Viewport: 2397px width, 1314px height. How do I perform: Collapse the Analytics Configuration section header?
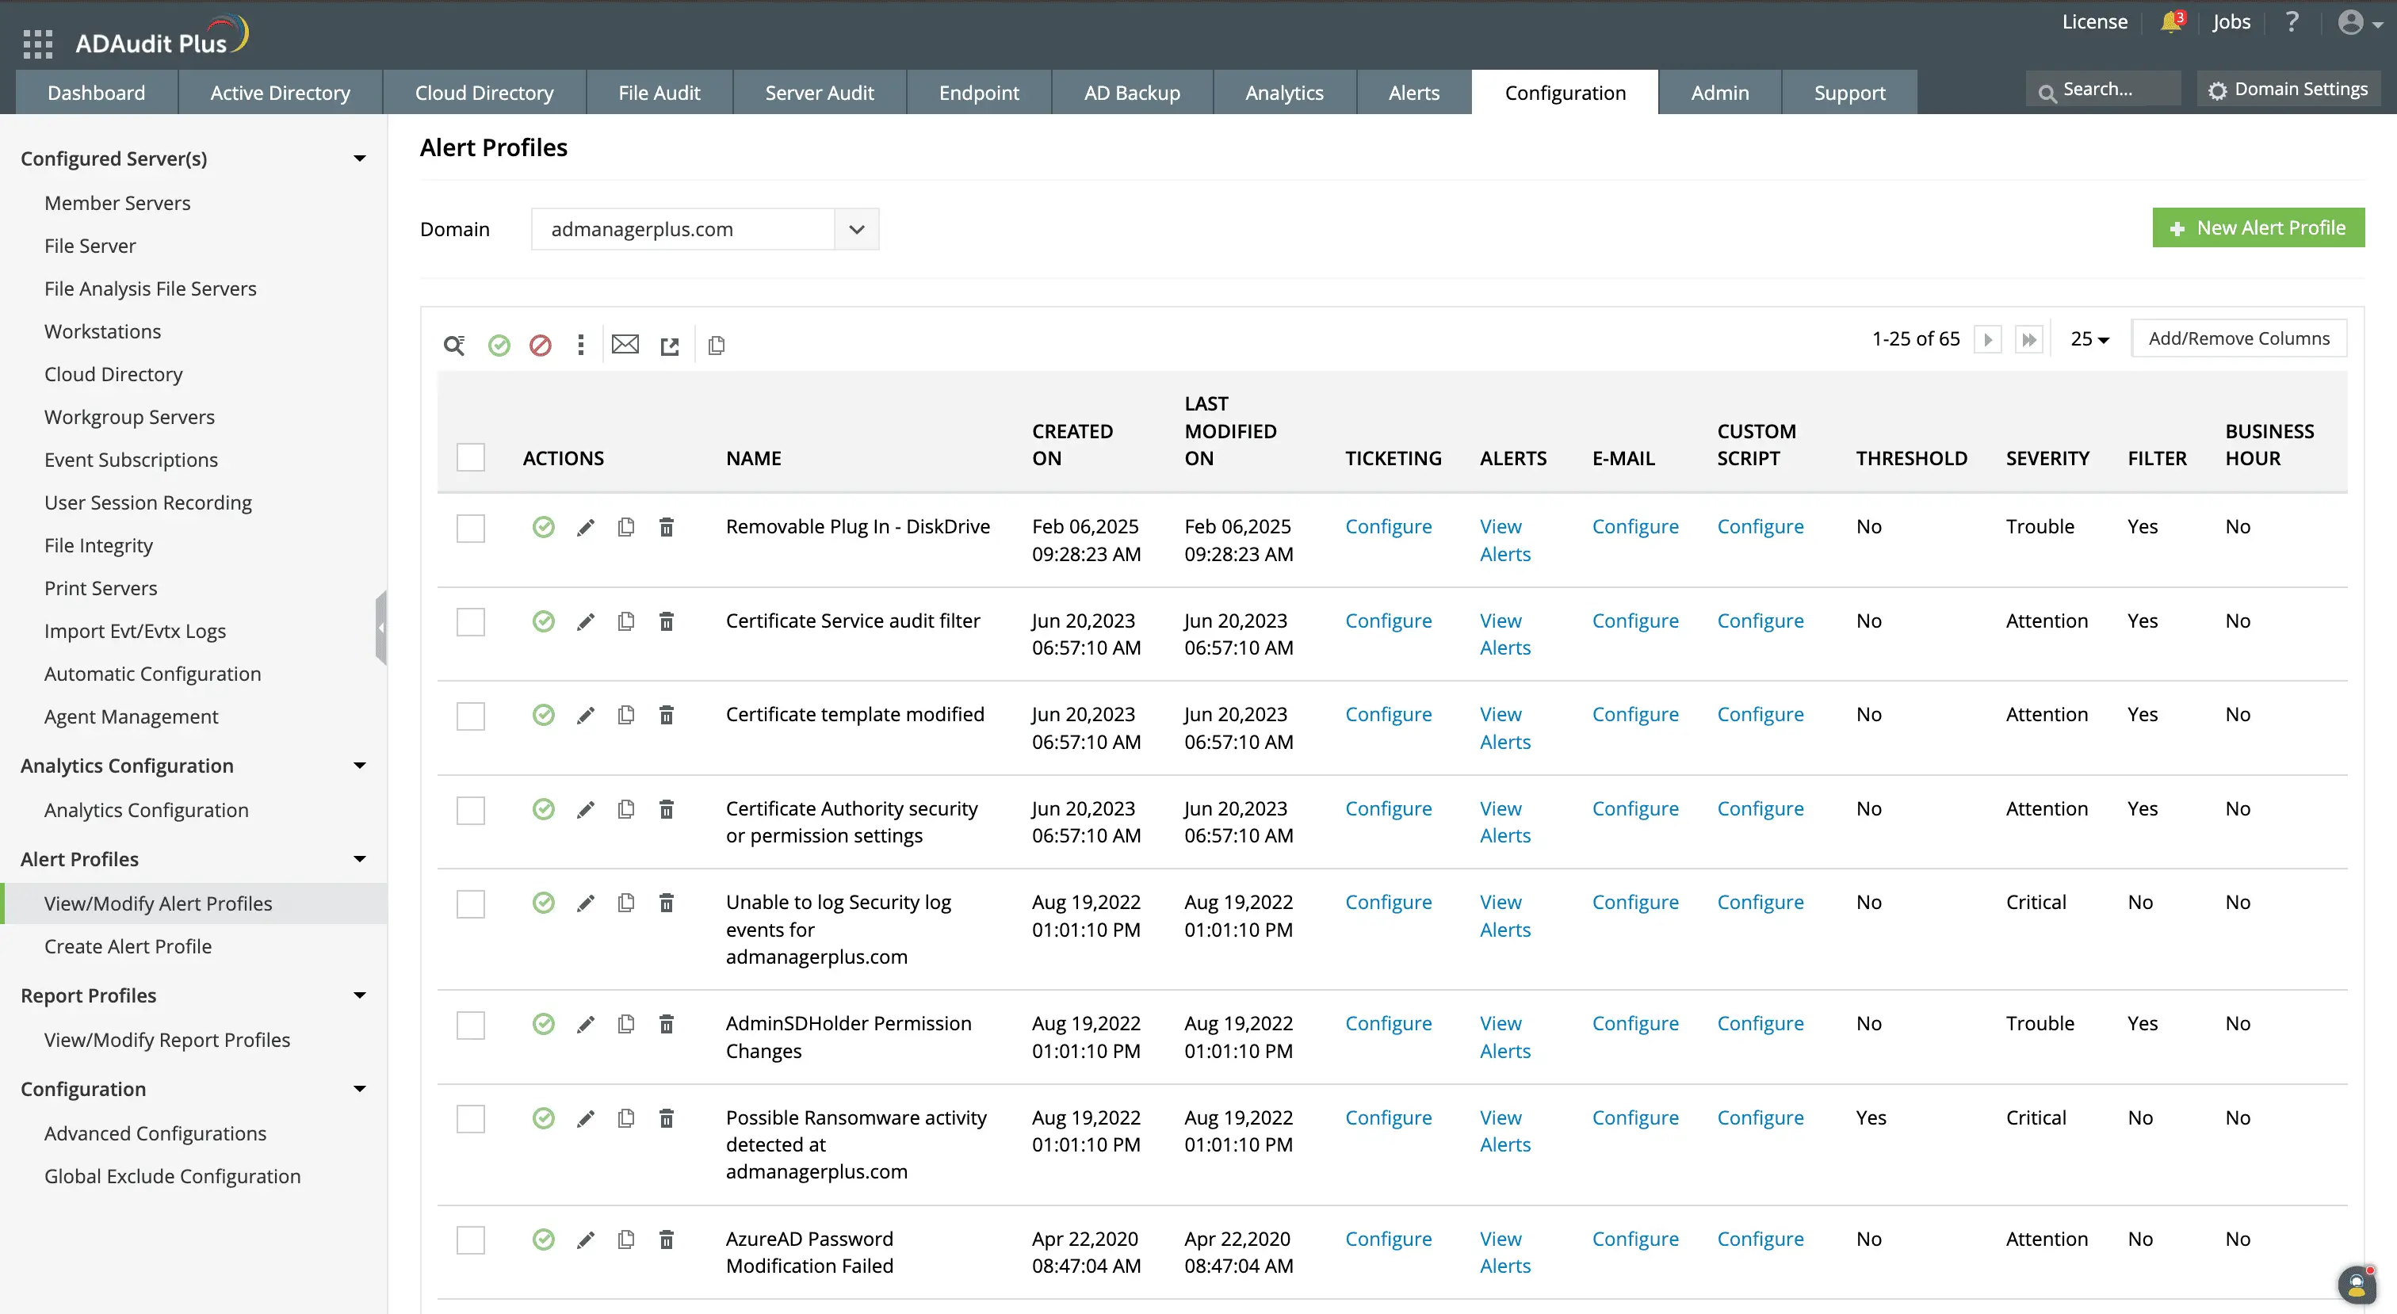pos(359,765)
